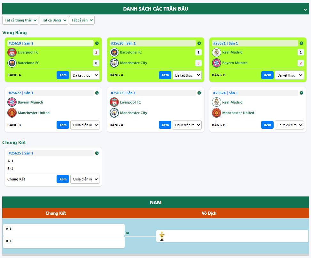Open the 'Tất cả sân' field filter
The width and height of the screenshot is (311, 258).
coord(82,20)
